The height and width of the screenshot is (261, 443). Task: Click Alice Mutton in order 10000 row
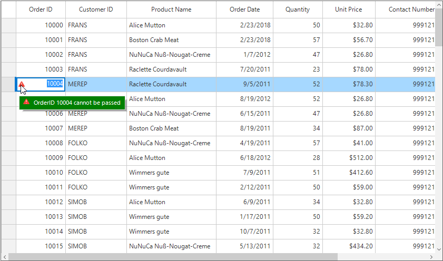tap(147, 25)
